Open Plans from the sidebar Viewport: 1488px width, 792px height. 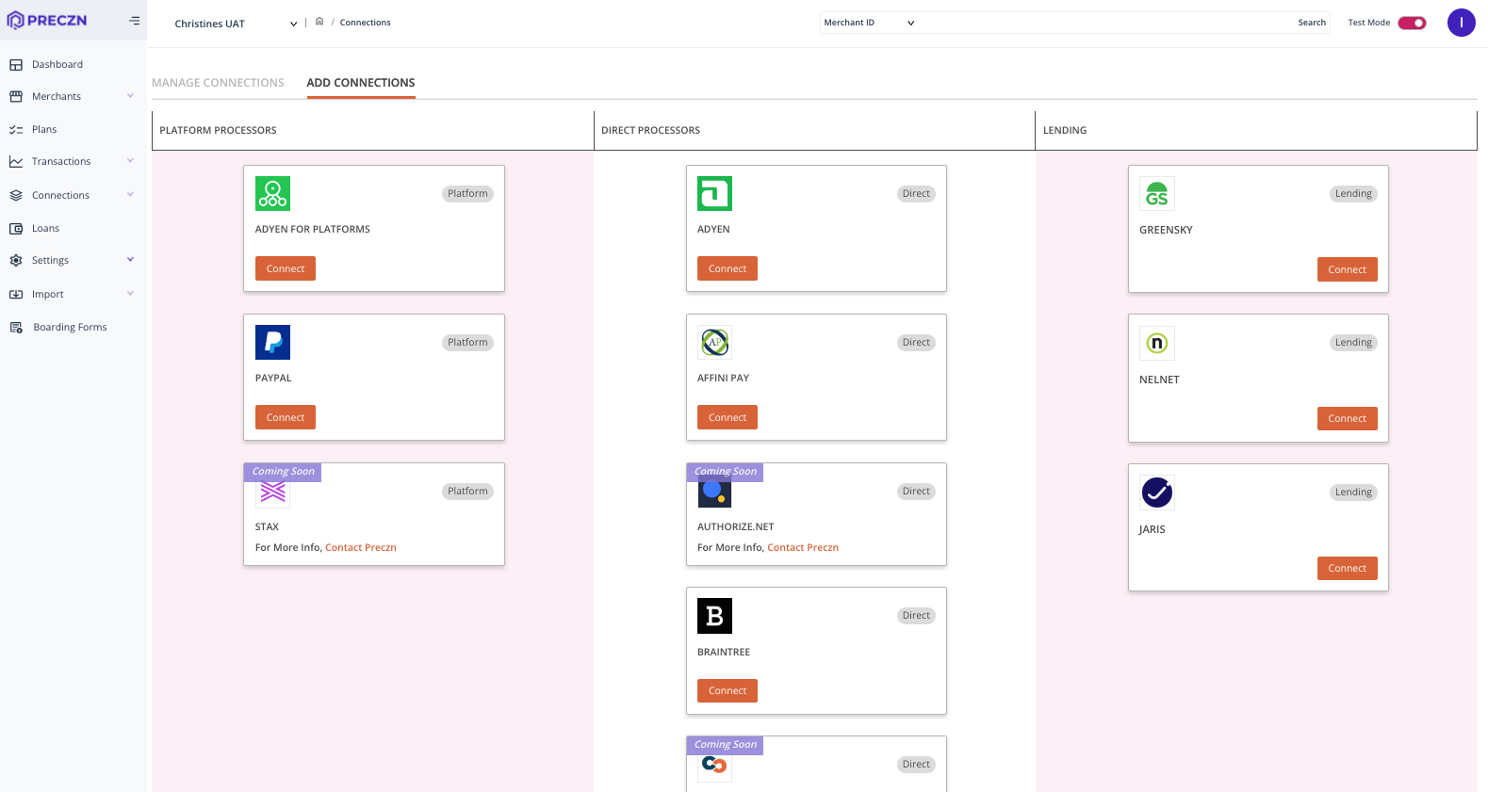pyautogui.click(x=44, y=130)
